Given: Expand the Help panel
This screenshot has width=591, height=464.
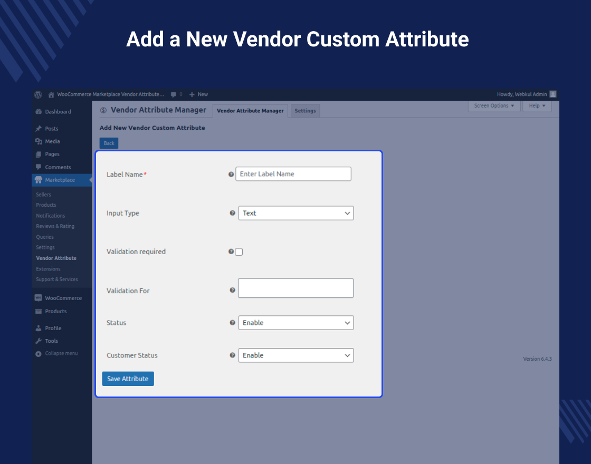Looking at the screenshot, I should 537,106.
